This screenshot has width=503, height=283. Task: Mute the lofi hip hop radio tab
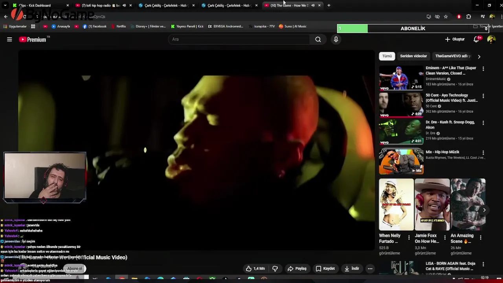124,5
